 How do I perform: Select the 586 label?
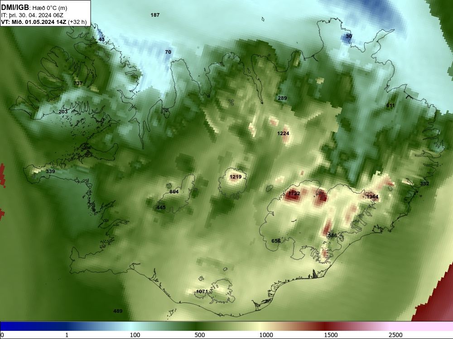(333, 235)
